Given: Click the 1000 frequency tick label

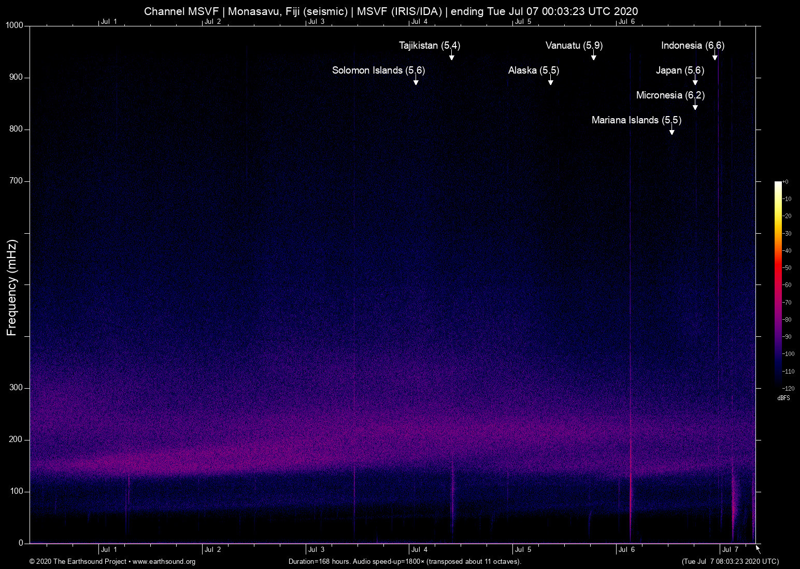Looking at the screenshot, I should click(15, 25).
